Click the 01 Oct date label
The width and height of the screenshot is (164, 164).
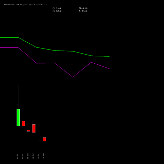point(17,156)
